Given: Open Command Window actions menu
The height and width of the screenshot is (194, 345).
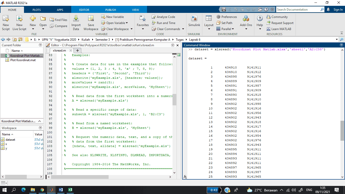Looking at the screenshot, I should point(342,45).
